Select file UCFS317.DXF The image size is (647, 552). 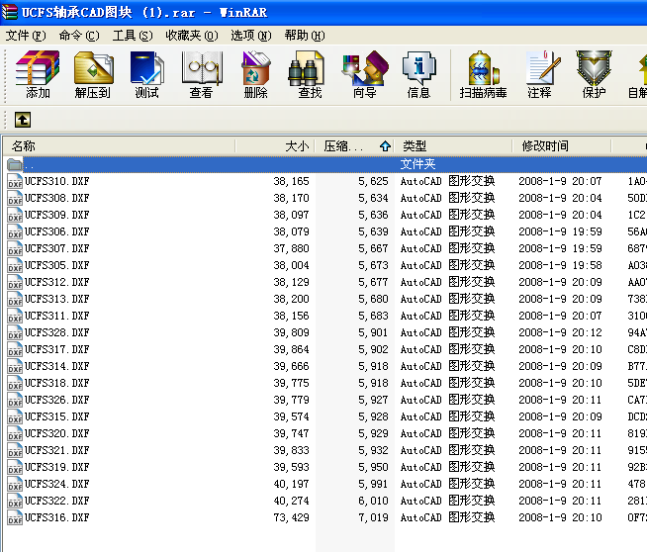pyautogui.click(x=57, y=349)
